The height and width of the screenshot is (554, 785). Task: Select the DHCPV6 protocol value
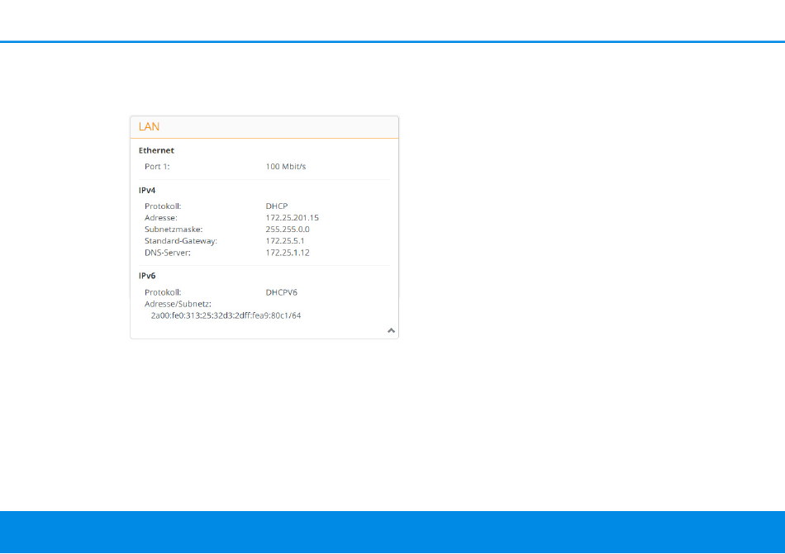click(x=281, y=292)
